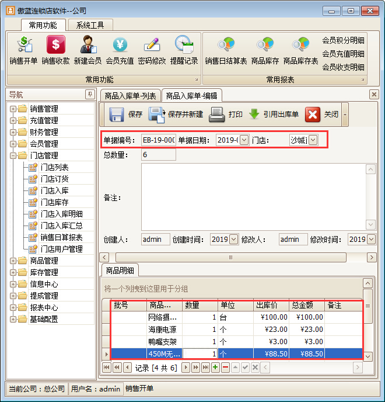This screenshot has width=385, height=402.
Task: Switch to 商品入库单-列表 tab
Action: tap(130, 95)
